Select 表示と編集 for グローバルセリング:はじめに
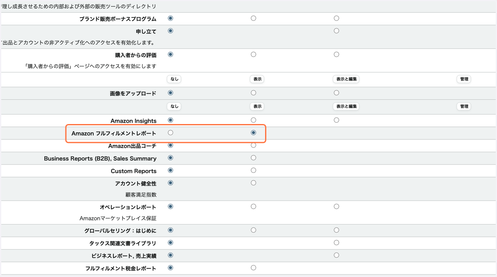 click(336, 230)
